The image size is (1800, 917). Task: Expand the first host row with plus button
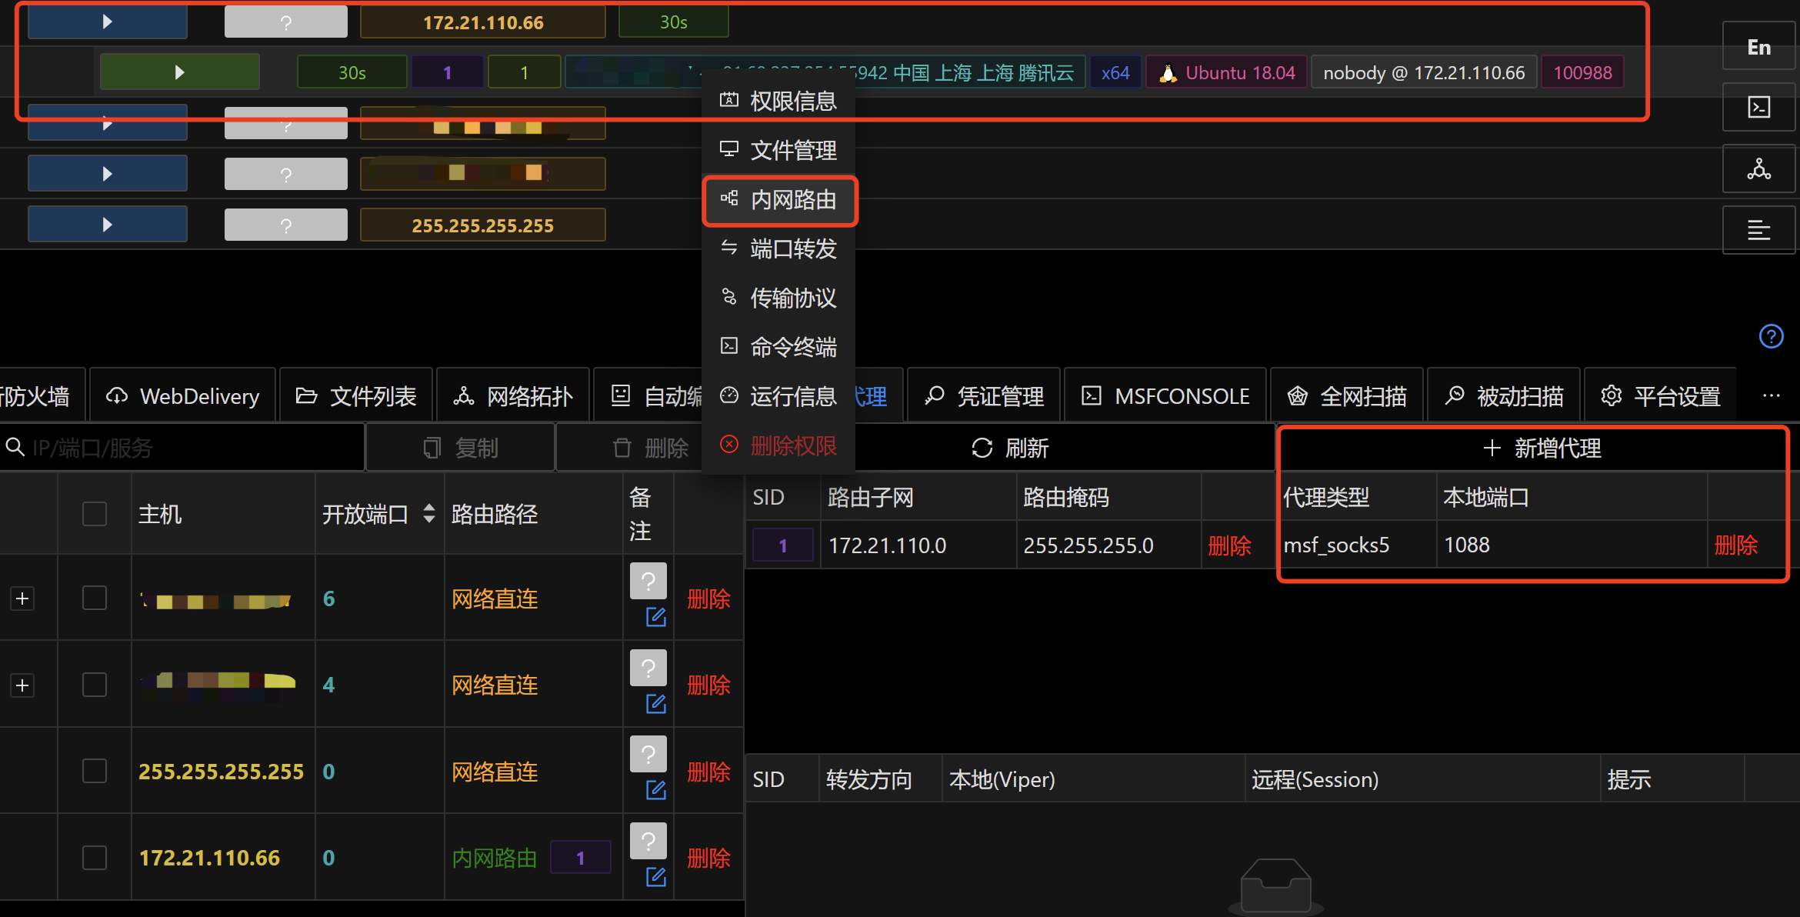tap(22, 598)
